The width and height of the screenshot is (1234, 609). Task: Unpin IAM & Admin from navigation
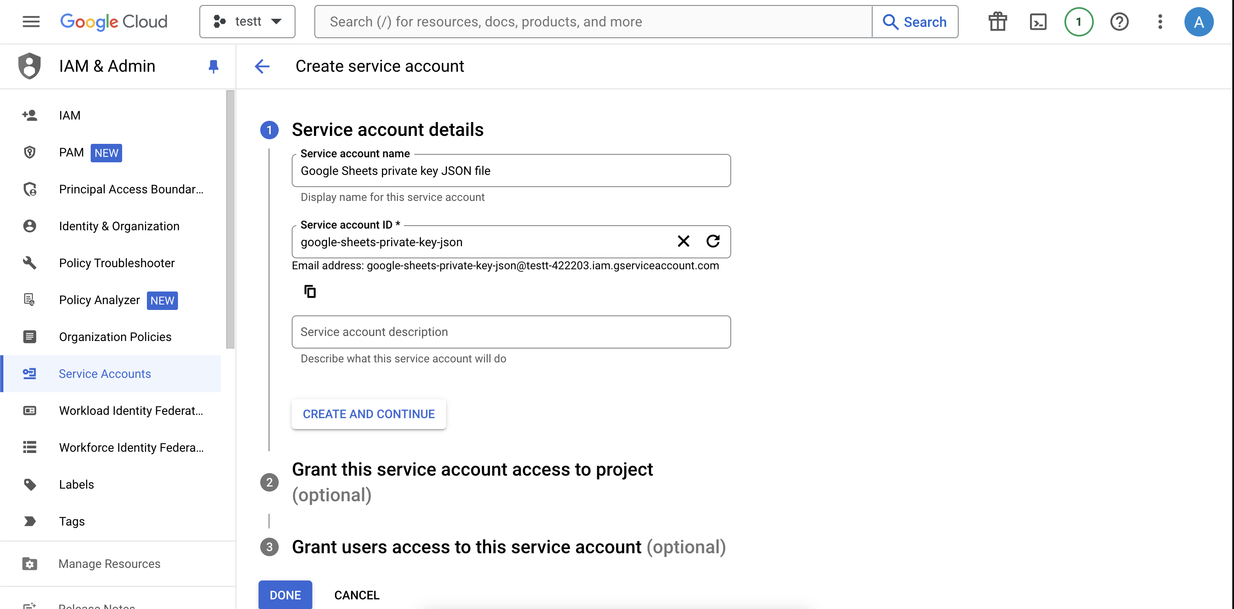(214, 66)
